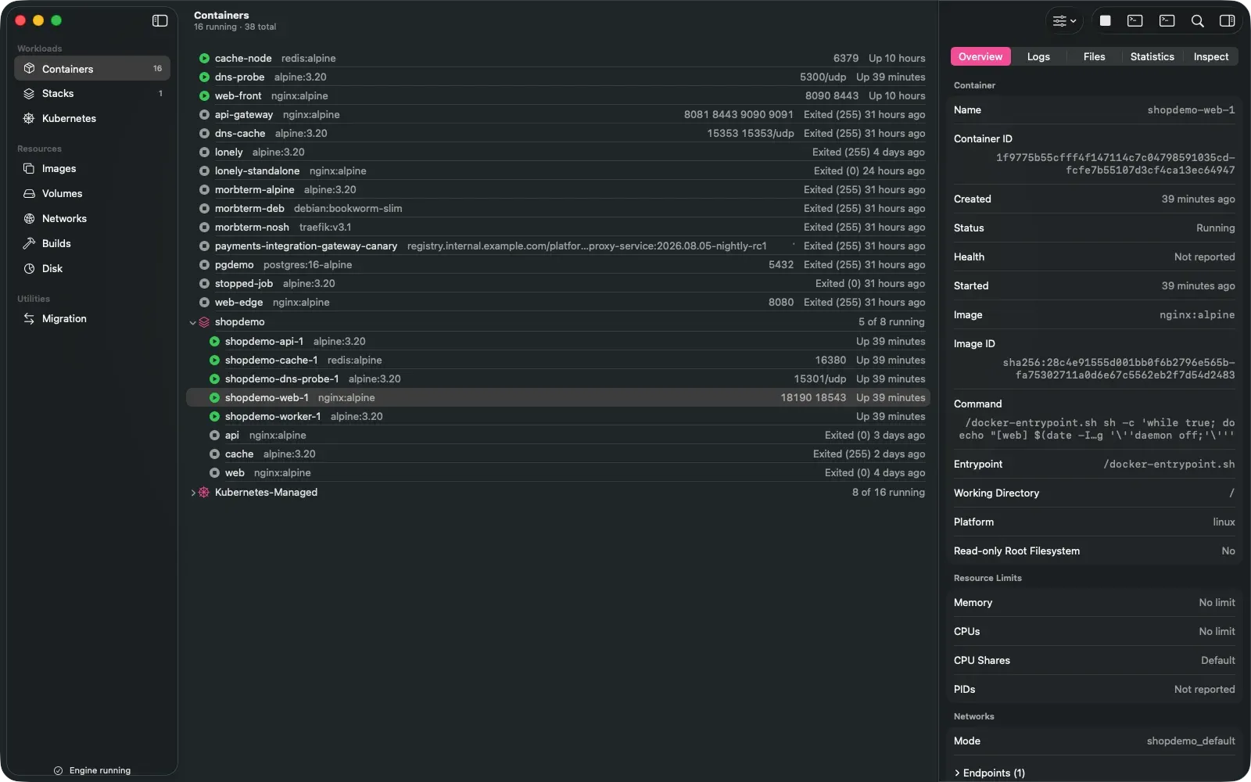Select the shopdemo-api-1 container
The height and width of the screenshot is (782, 1251).
(x=558, y=342)
